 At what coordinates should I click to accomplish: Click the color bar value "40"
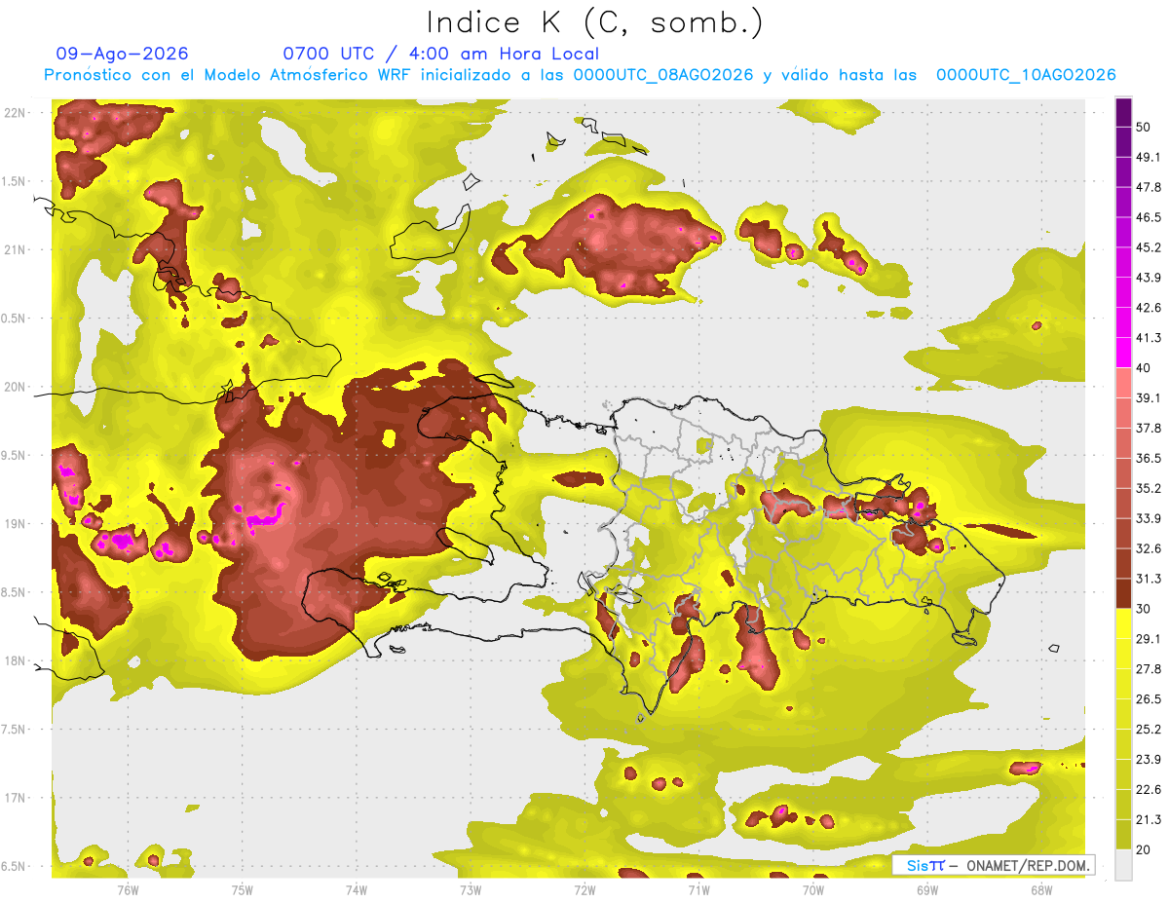point(1145,368)
